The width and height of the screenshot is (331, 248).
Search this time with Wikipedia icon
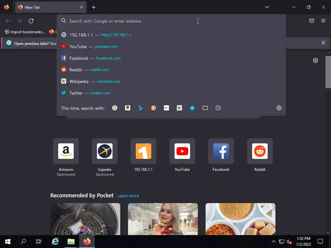tap(179, 108)
